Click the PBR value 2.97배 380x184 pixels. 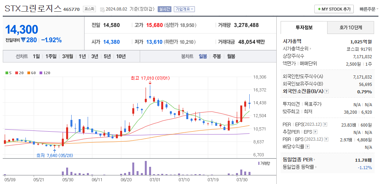pyautogui.click(x=347, y=139)
